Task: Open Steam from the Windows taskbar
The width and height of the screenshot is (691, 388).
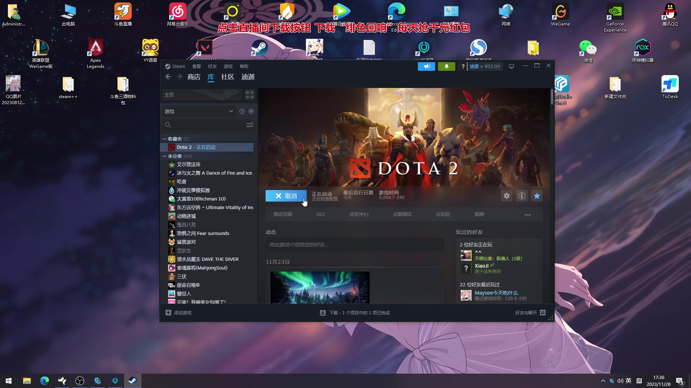Action: tap(132, 381)
